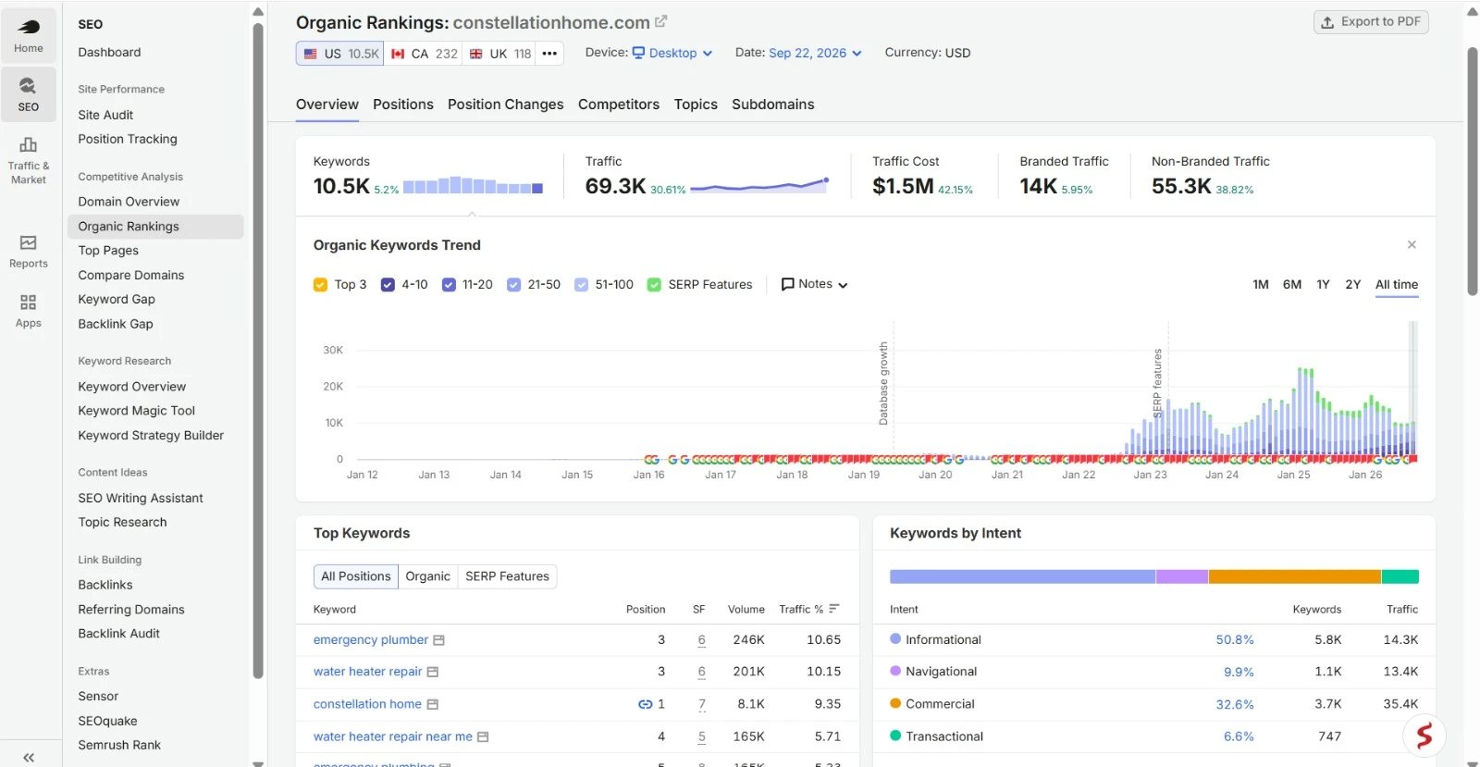Expand Notes dropdown
The image size is (1480, 767).
[x=814, y=284]
